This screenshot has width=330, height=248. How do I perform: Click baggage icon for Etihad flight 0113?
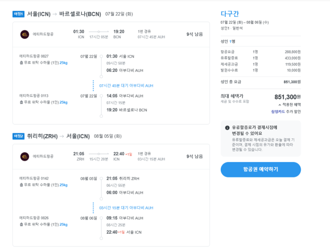pos(21,102)
